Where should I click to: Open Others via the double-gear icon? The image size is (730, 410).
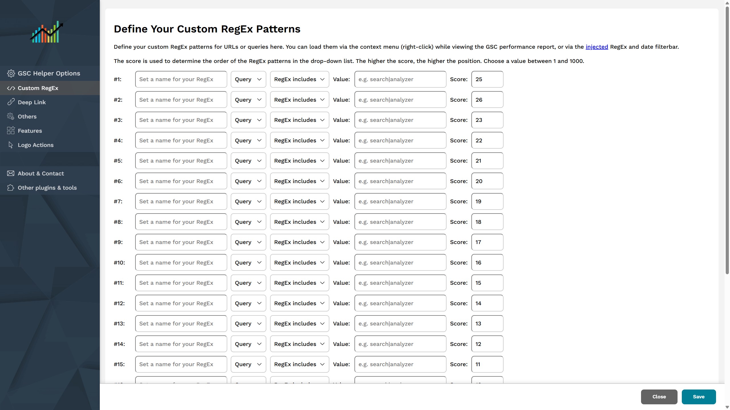11,116
